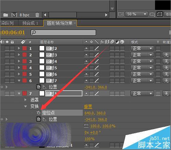Click the lock column header icon
Viewport: 171px width, 150px height.
(12, 42)
